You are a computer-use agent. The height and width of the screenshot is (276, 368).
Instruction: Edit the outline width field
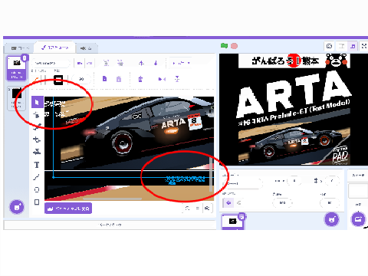[81, 79]
